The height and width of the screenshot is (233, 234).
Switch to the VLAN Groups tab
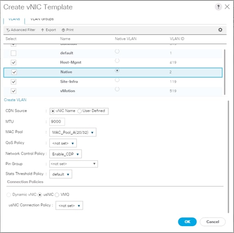click(x=42, y=19)
